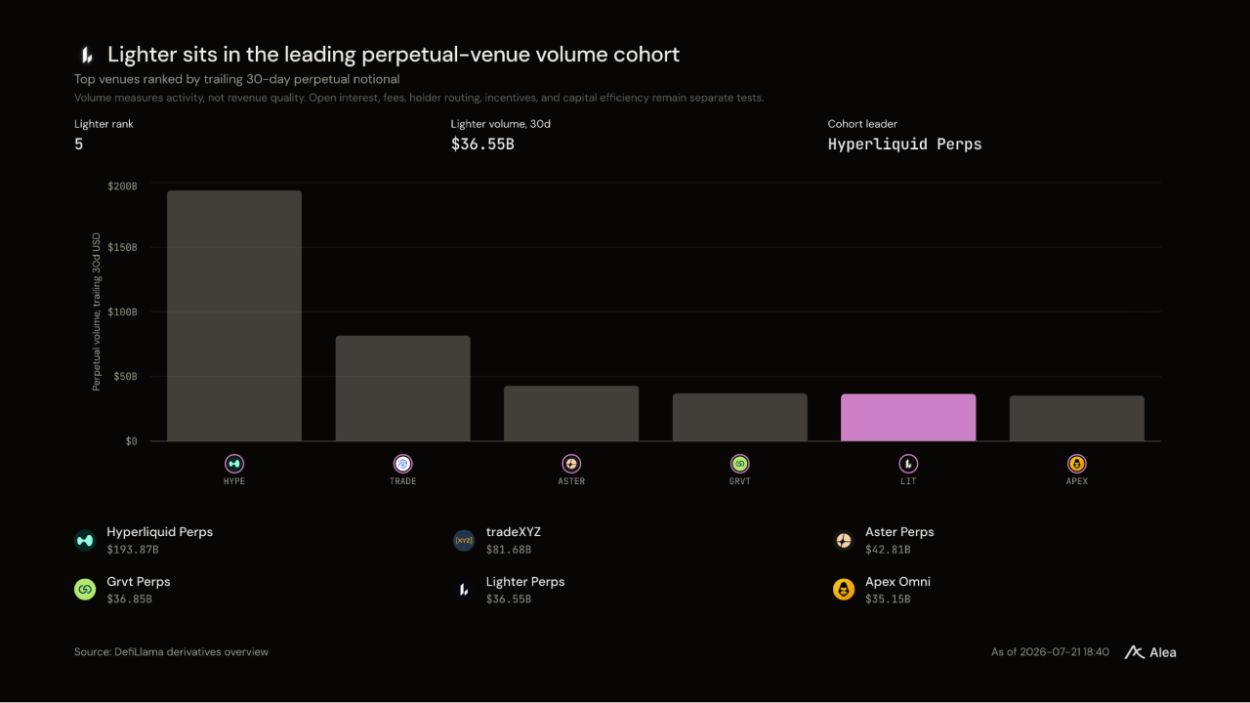Click the bar above the APEX label

point(1077,418)
